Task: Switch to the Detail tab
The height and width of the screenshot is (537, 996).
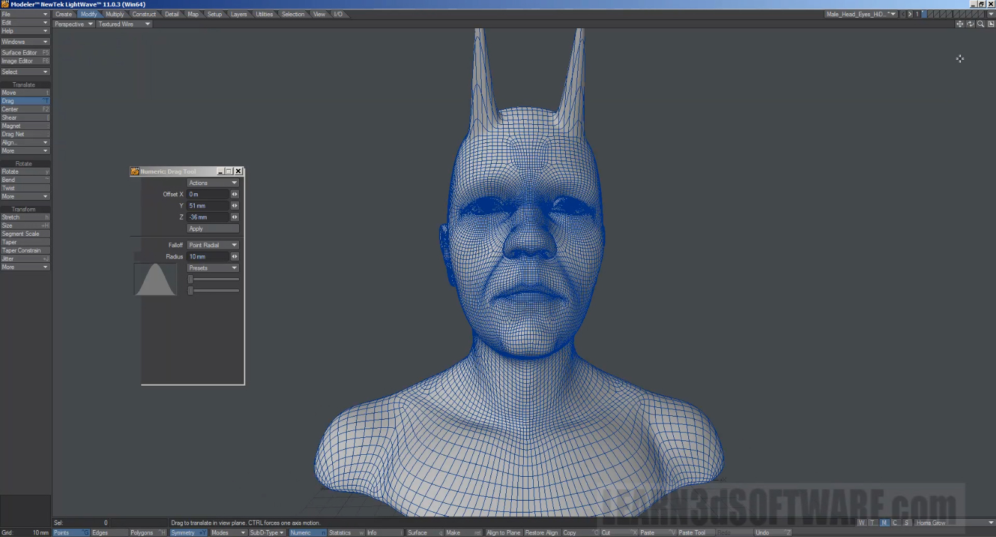Action: coord(172,14)
